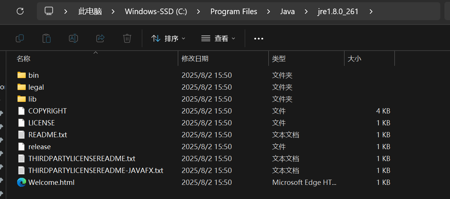Expand the chevron after Windows-SSD (C:)
450x199 pixels.
point(198,12)
